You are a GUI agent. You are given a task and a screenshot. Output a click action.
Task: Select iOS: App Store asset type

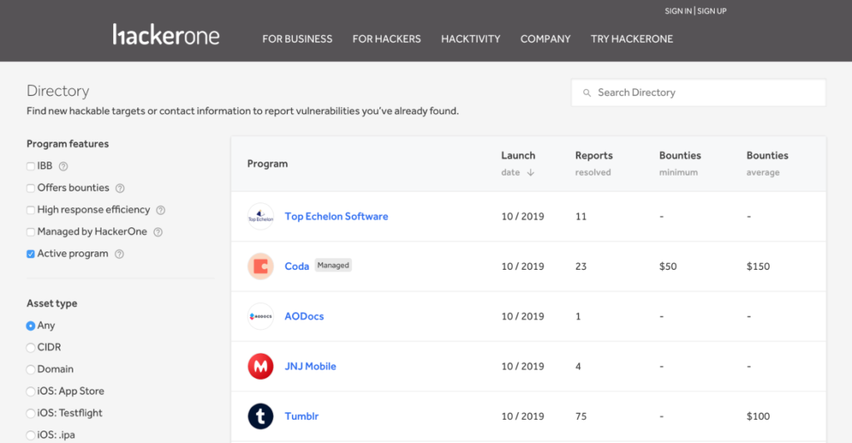click(x=31, y=391)
